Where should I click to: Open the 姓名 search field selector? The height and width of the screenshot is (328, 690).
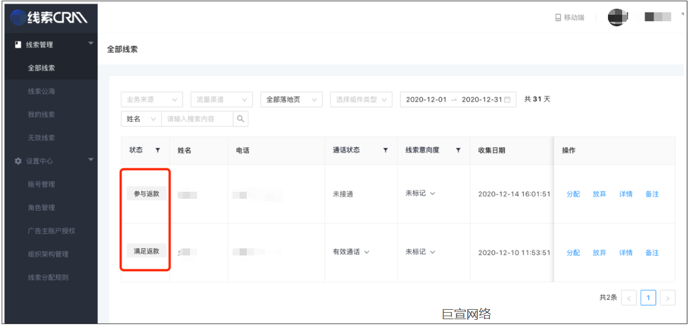pos(141,119)
